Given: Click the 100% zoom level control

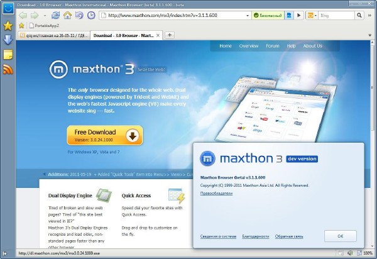Looking at the screenshot, I should [x=366, y=253].
